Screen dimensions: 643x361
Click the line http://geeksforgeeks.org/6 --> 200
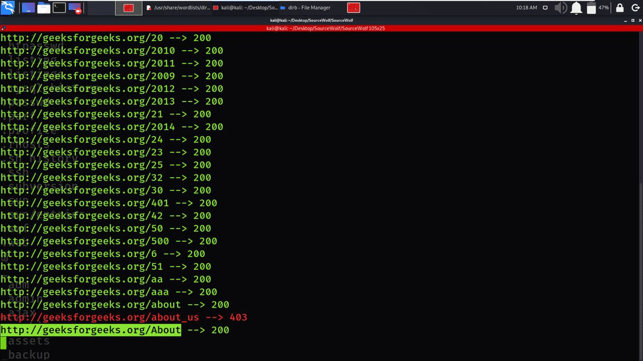coord(102,254)
